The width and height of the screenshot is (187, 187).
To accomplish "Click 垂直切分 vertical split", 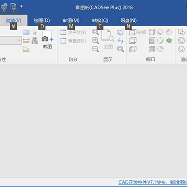I will coord(73,41).
